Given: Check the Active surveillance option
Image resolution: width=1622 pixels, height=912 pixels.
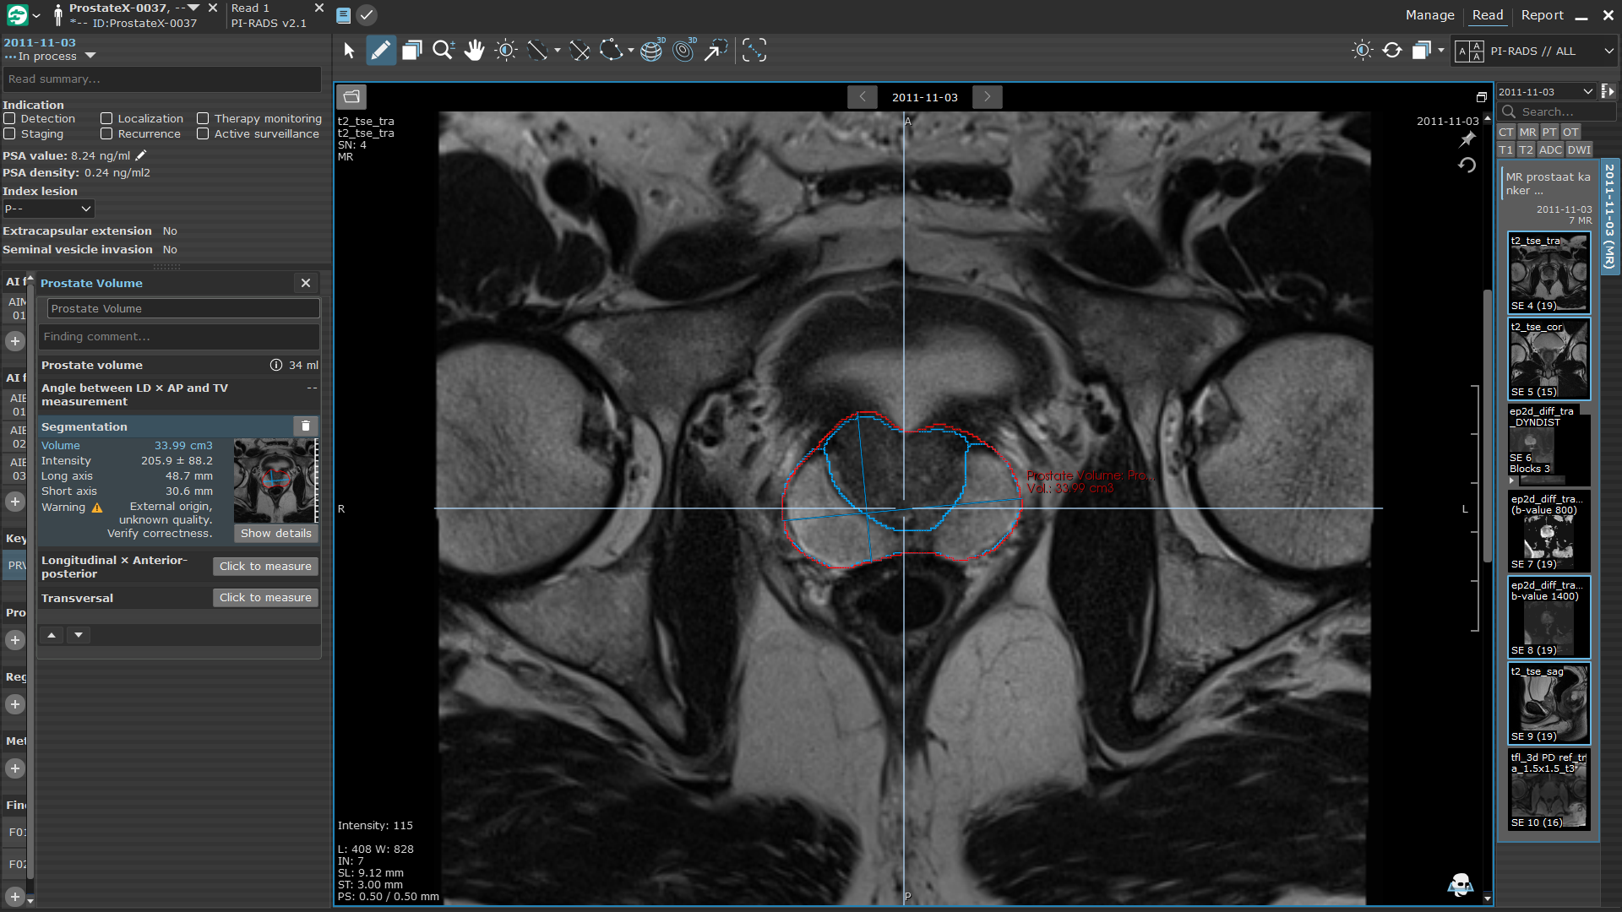Looking at the screenshot, I should point(203,134).
